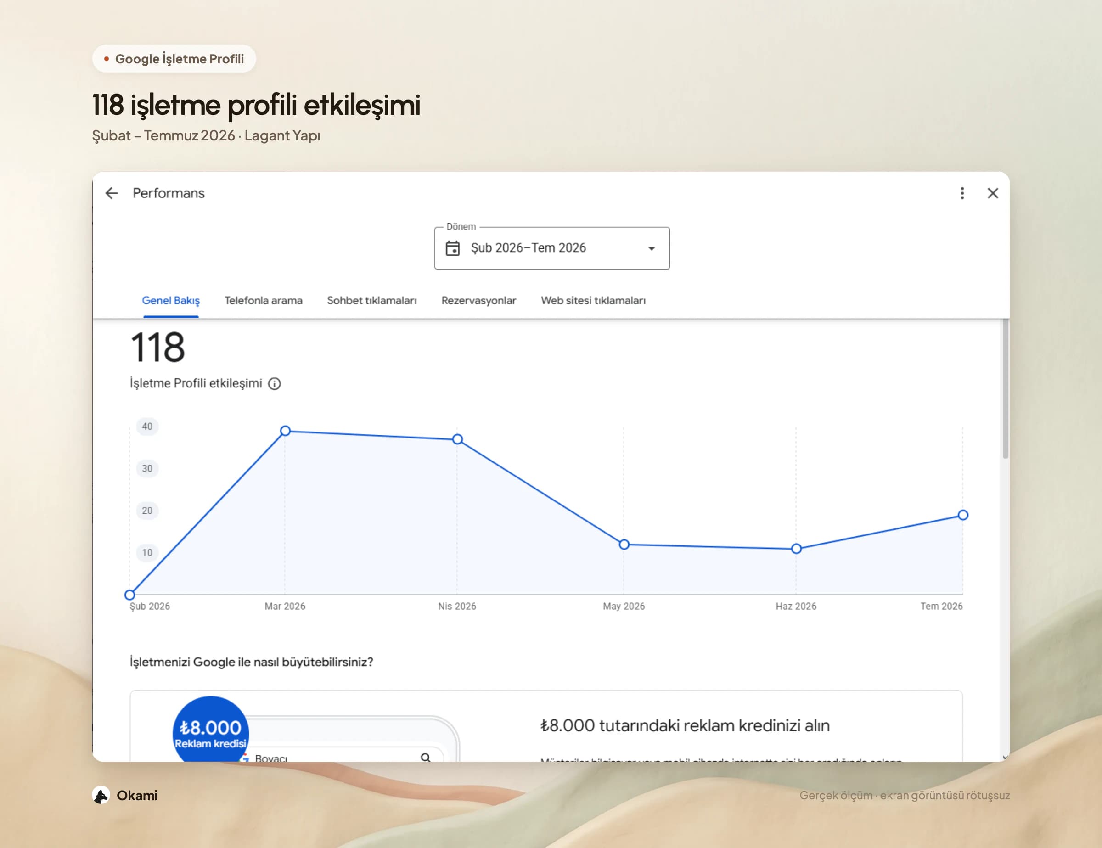Click the vertical scrollbar of the panel
This screenshot has width=1102, height=848.
tap(1005, 388)
